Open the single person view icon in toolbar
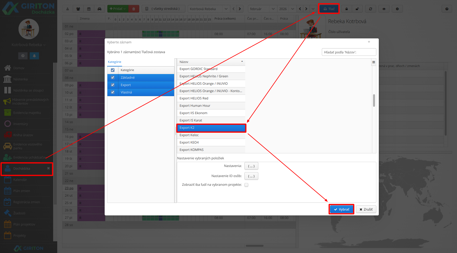 (x=68, y=9)
